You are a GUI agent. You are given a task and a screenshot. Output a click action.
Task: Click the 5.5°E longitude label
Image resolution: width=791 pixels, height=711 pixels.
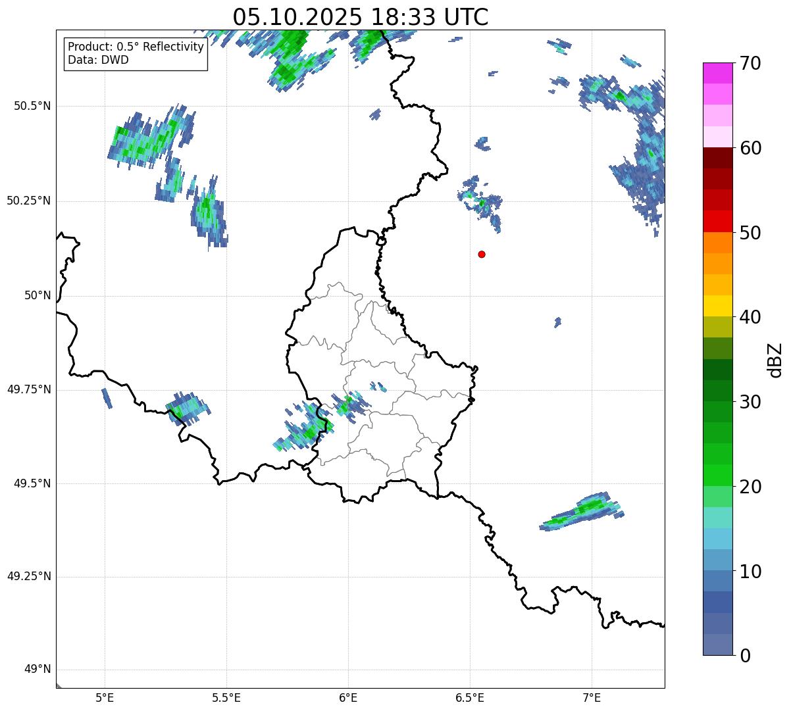point(226,697)
